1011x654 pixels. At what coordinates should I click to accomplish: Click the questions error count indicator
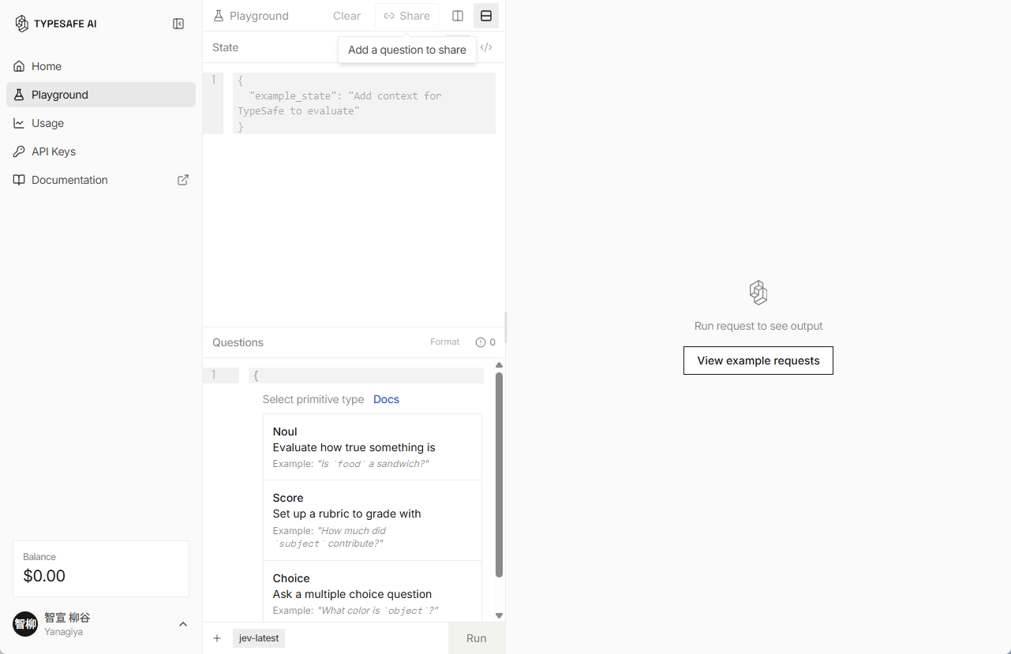[x=485, y=342]
